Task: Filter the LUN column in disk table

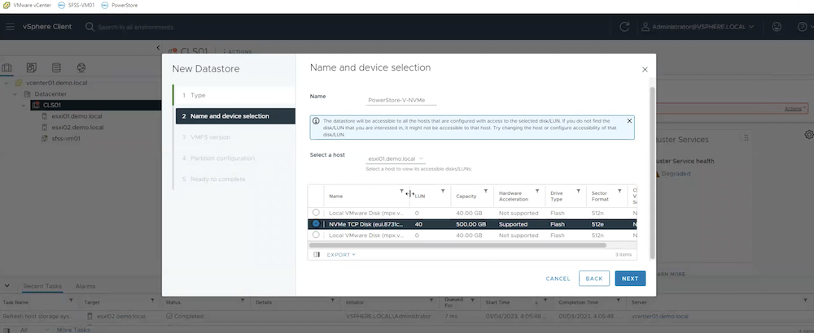Action: (443, 191)
